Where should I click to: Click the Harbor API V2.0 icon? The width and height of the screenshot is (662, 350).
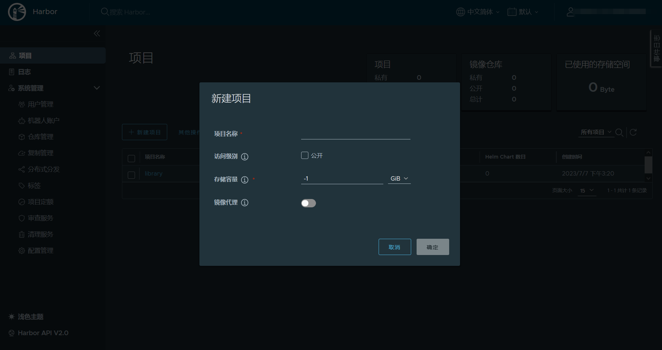12,333
